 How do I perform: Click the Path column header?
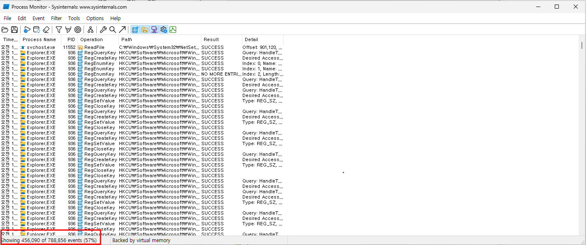160,39
